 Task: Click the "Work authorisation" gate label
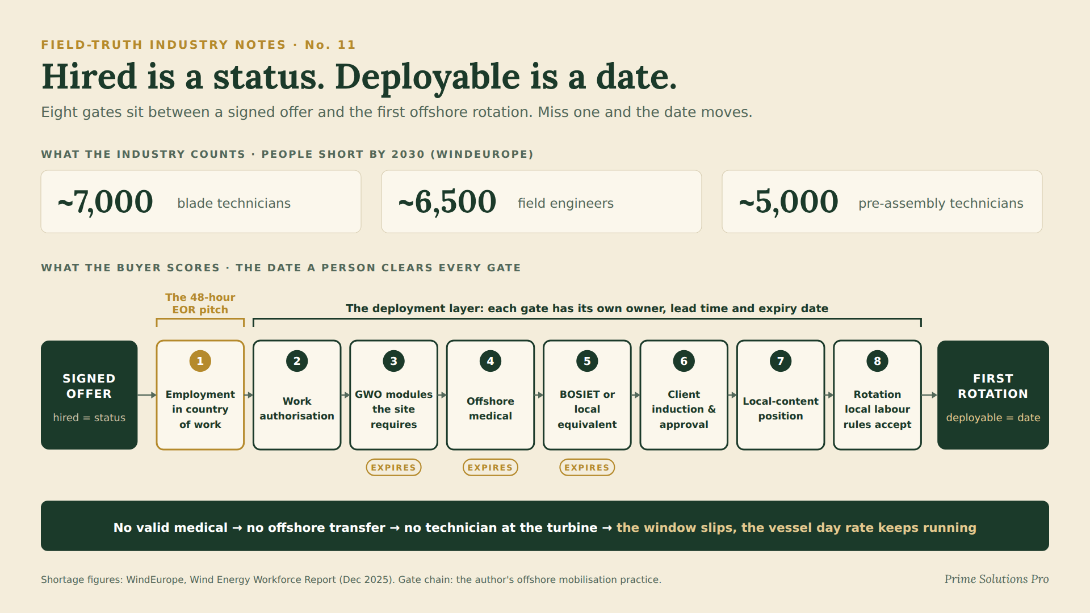[297, 409]
